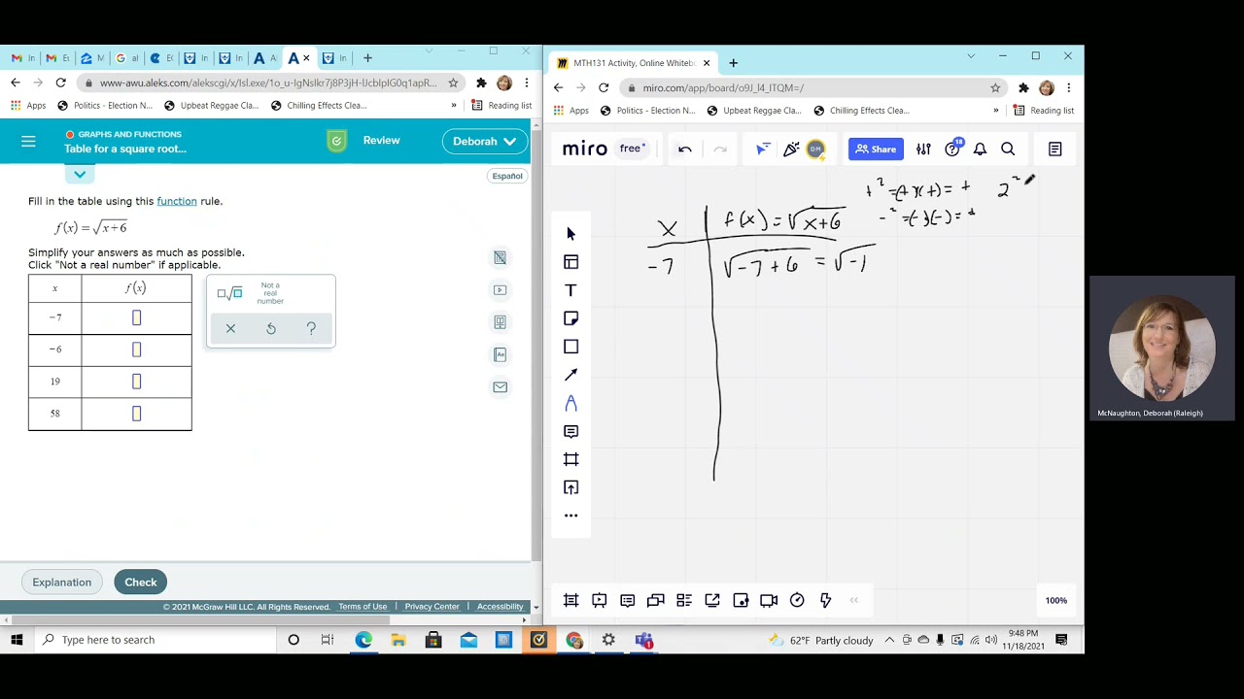Search the Miro board
The width and height of the screenshot is (1244, 699).
[x=1008, y=150]
